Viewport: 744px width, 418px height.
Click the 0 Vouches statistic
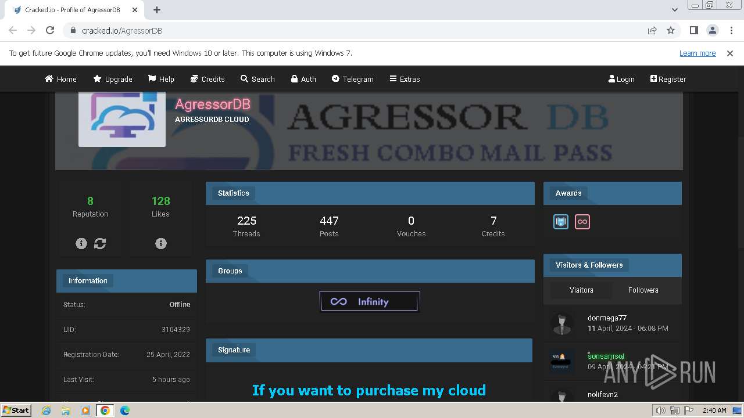pyautogui.click(x=411, y=226)
